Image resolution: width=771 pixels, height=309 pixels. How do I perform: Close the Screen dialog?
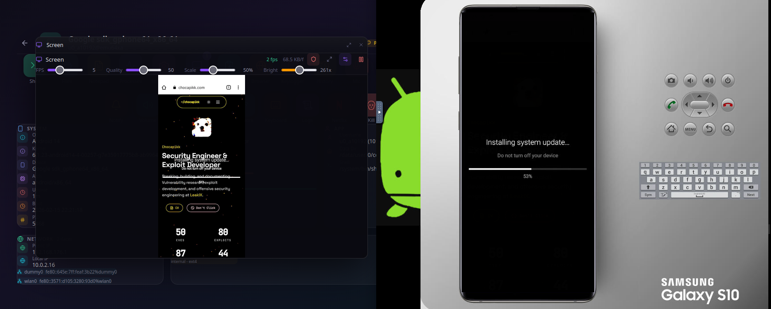tap(361, 45)
